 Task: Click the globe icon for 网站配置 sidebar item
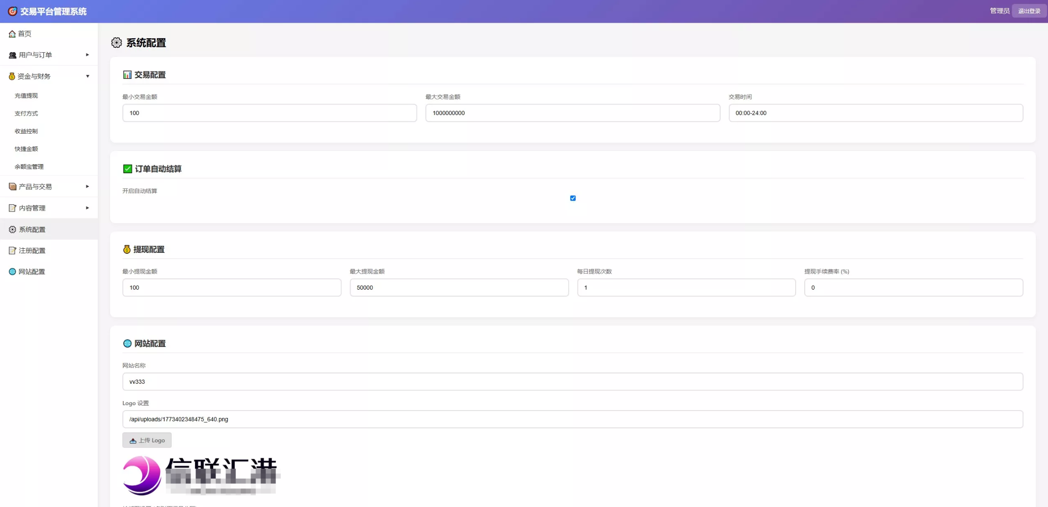12,272
